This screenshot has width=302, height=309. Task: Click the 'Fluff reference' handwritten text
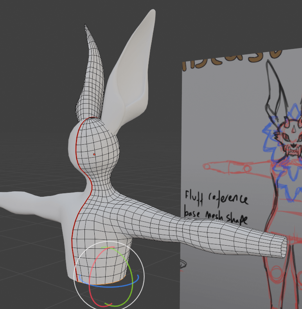(x=216, y=198)
